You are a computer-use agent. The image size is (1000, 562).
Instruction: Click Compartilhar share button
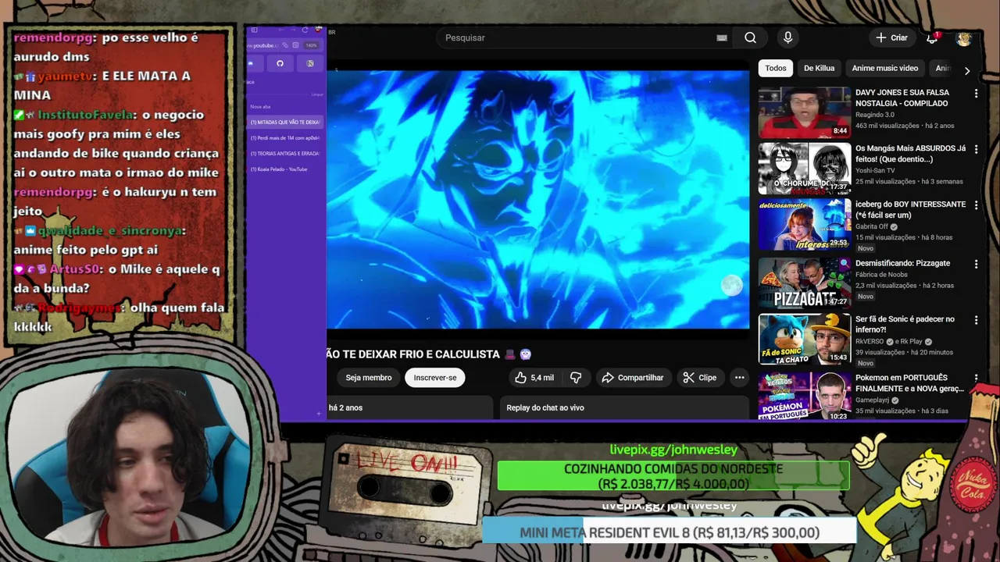pyautogui.click(x=632, y=378)
